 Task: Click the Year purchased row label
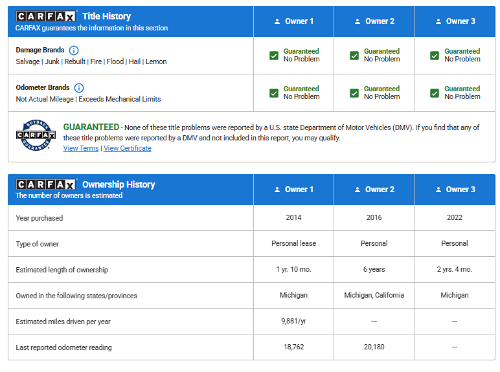(x=40, y=218)
